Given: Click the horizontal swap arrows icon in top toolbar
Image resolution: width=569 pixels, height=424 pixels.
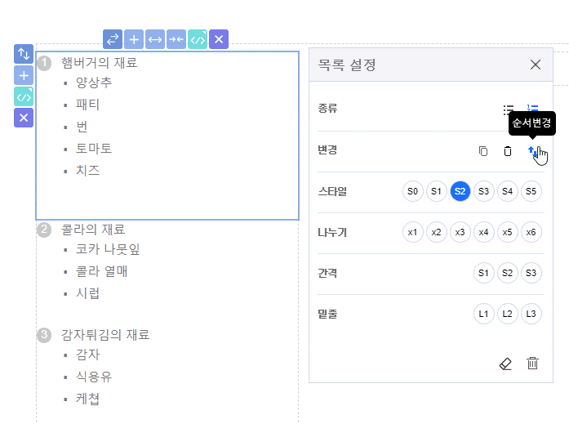Looking at the screenshot, I should [x=113, y=39].
